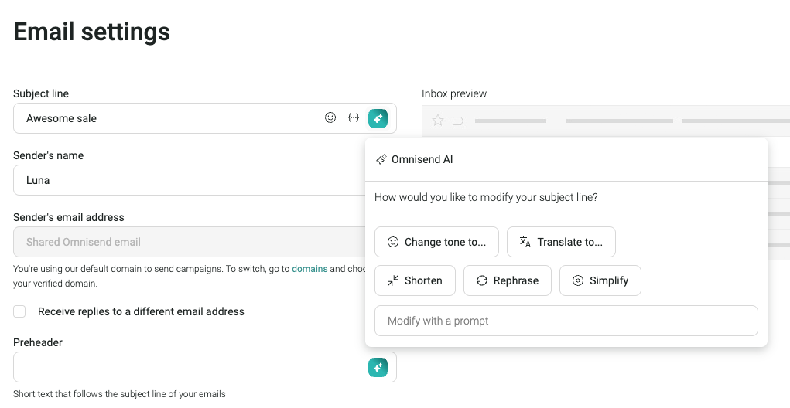Click the Simplify button
790x408 pixels.
(x=600, y=280)
